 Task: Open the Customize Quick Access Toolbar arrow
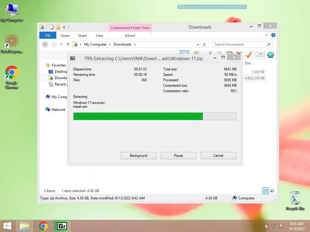click(x=64, y=27)
